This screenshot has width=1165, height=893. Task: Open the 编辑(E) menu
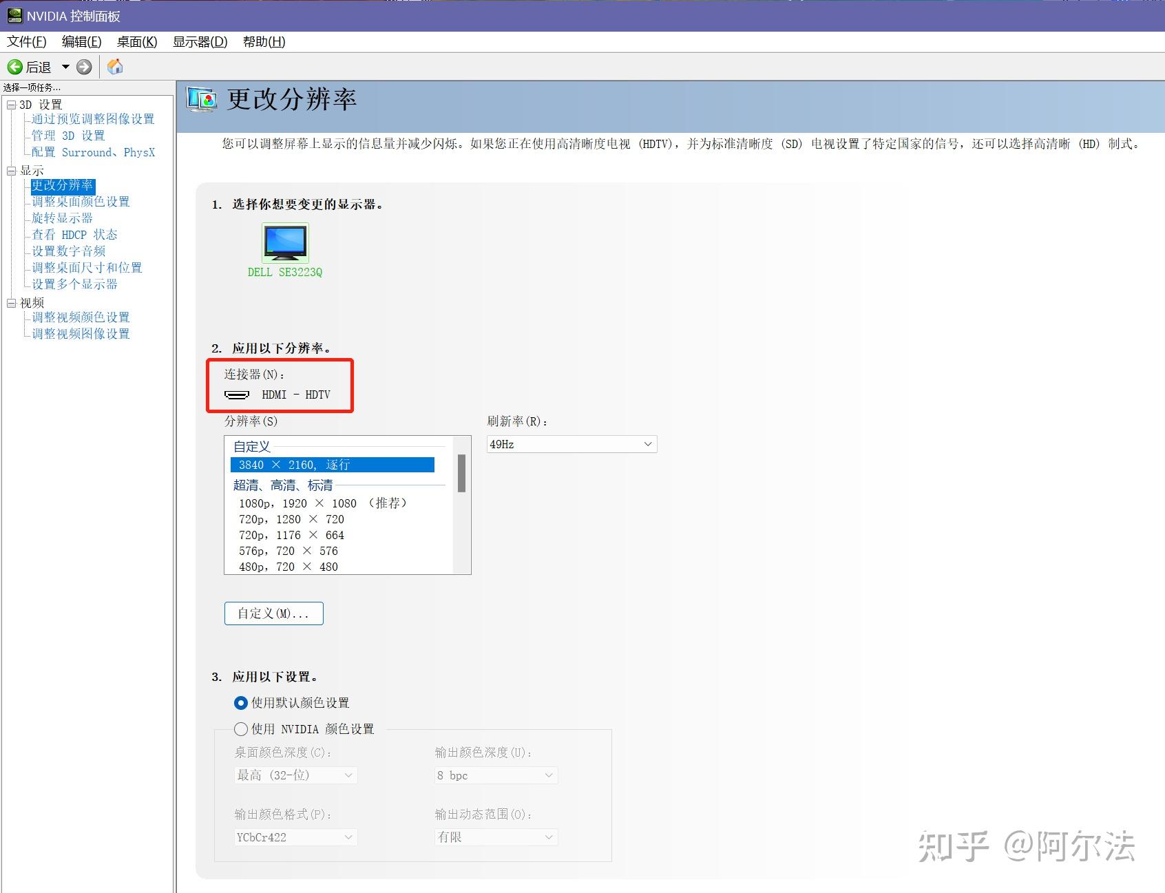point(81,41)
